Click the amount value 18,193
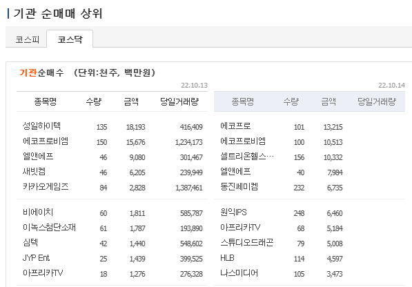This screenshot has width=412, height=287. tap(135, 127)
